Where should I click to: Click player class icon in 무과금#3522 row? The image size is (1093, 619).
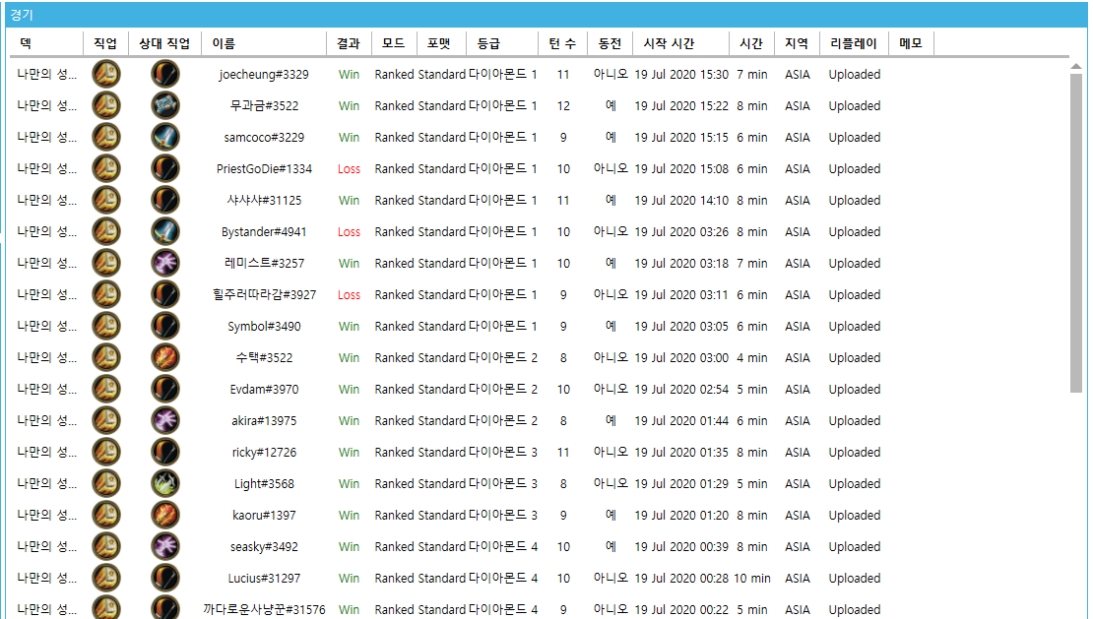click(106, 106)
